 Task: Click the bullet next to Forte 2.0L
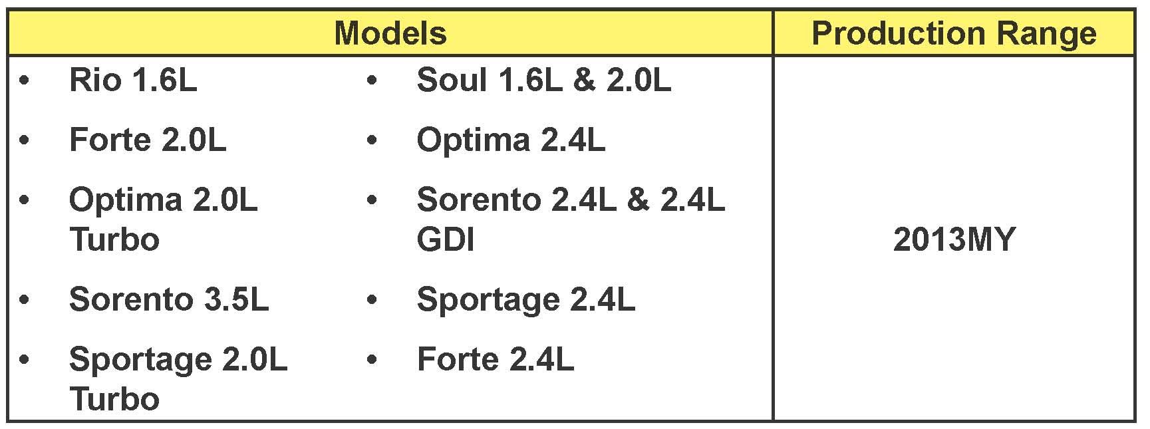click(25, 141)
